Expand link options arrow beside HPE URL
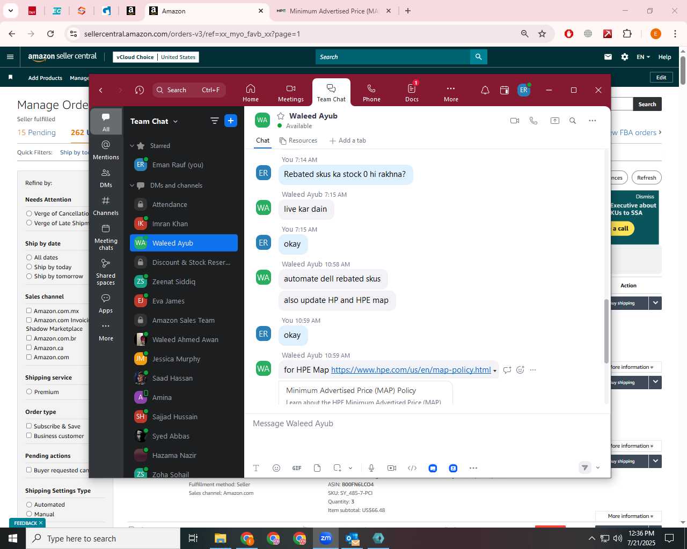 (495, 370)
